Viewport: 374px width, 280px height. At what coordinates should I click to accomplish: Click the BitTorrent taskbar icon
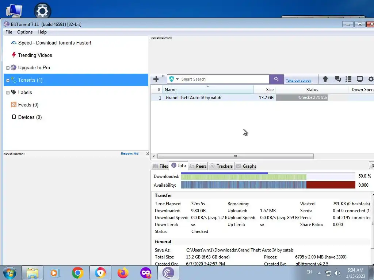pyautogui.click(x=168, y=273)
